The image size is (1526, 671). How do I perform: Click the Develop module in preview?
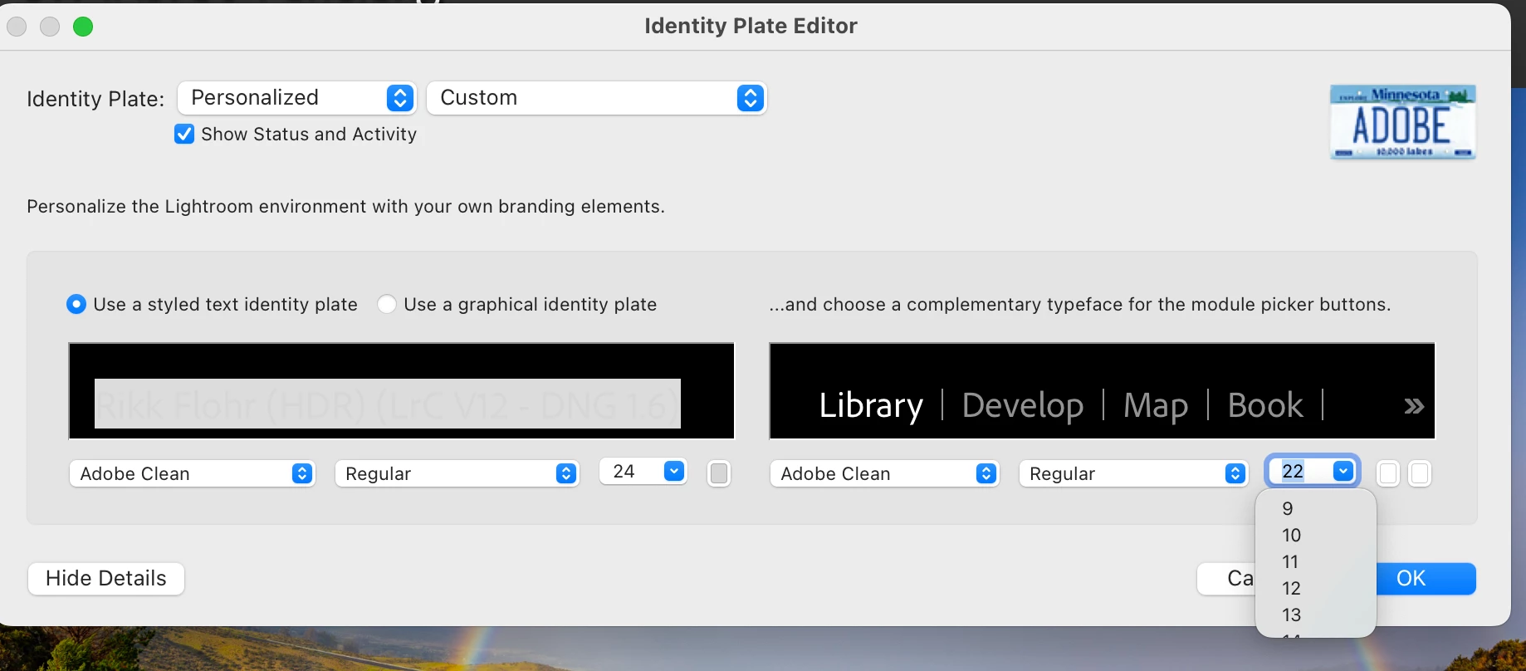1022,406
